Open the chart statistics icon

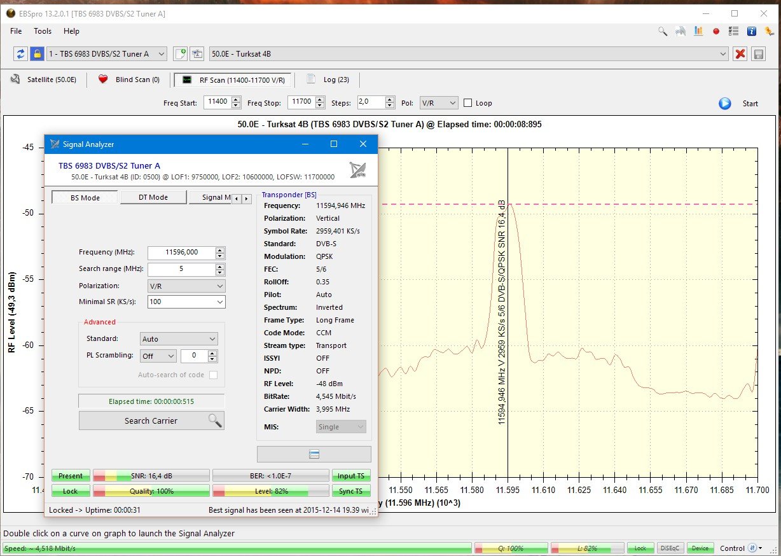pos(698,31)
